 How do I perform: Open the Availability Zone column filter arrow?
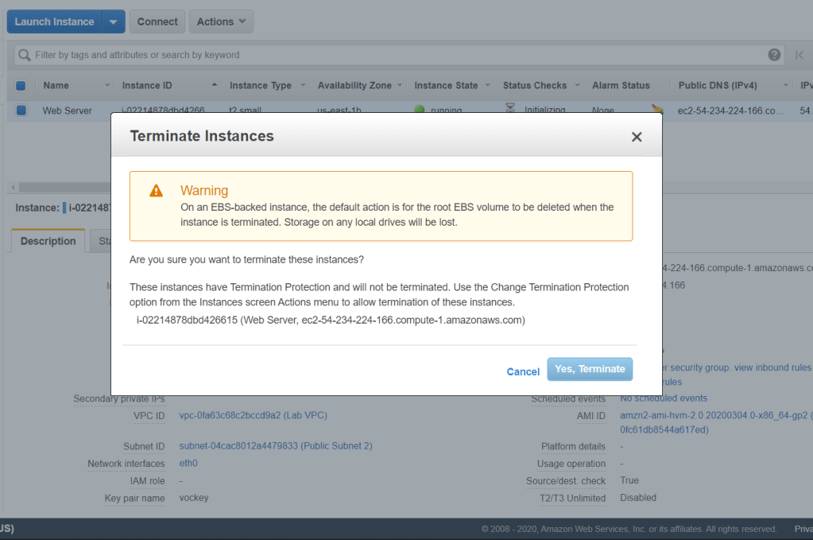tap(400, 86)
